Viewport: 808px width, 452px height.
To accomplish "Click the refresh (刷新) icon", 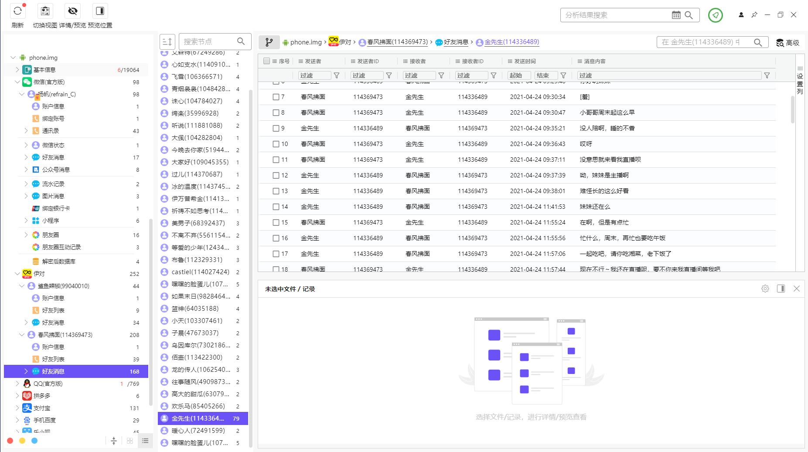I will [17, 11].
